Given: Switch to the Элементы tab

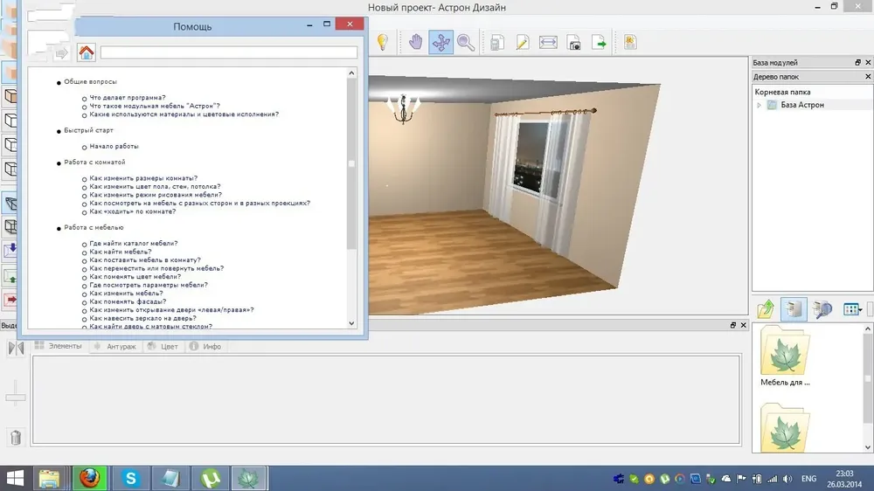Looking at the screenshot, I should (58, 346).
